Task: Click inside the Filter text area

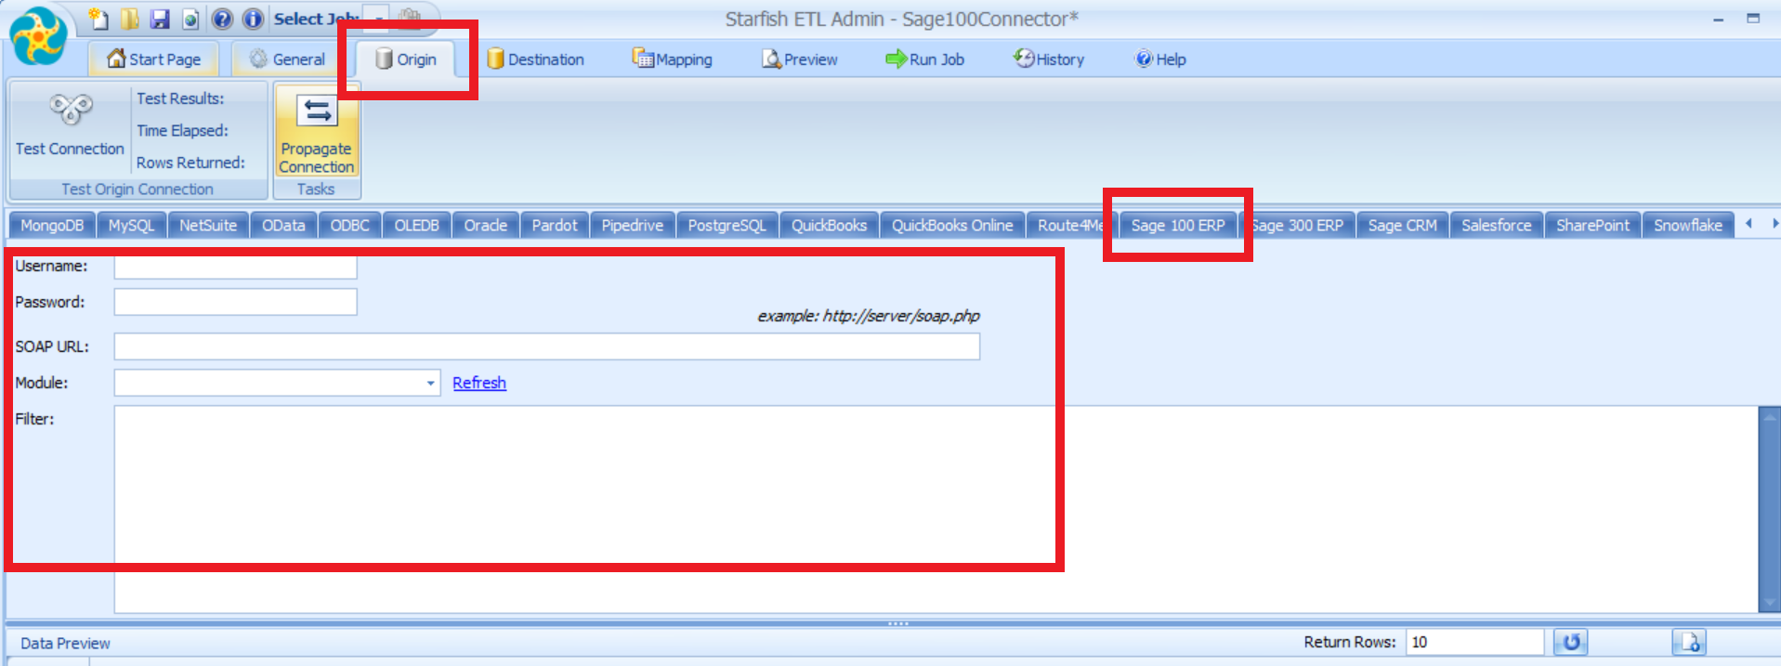Action: pyautogui.click(x=936, y=509)
